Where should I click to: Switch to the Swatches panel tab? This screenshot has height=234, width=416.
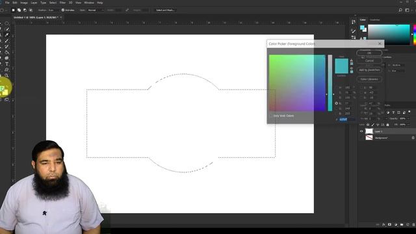375,20
